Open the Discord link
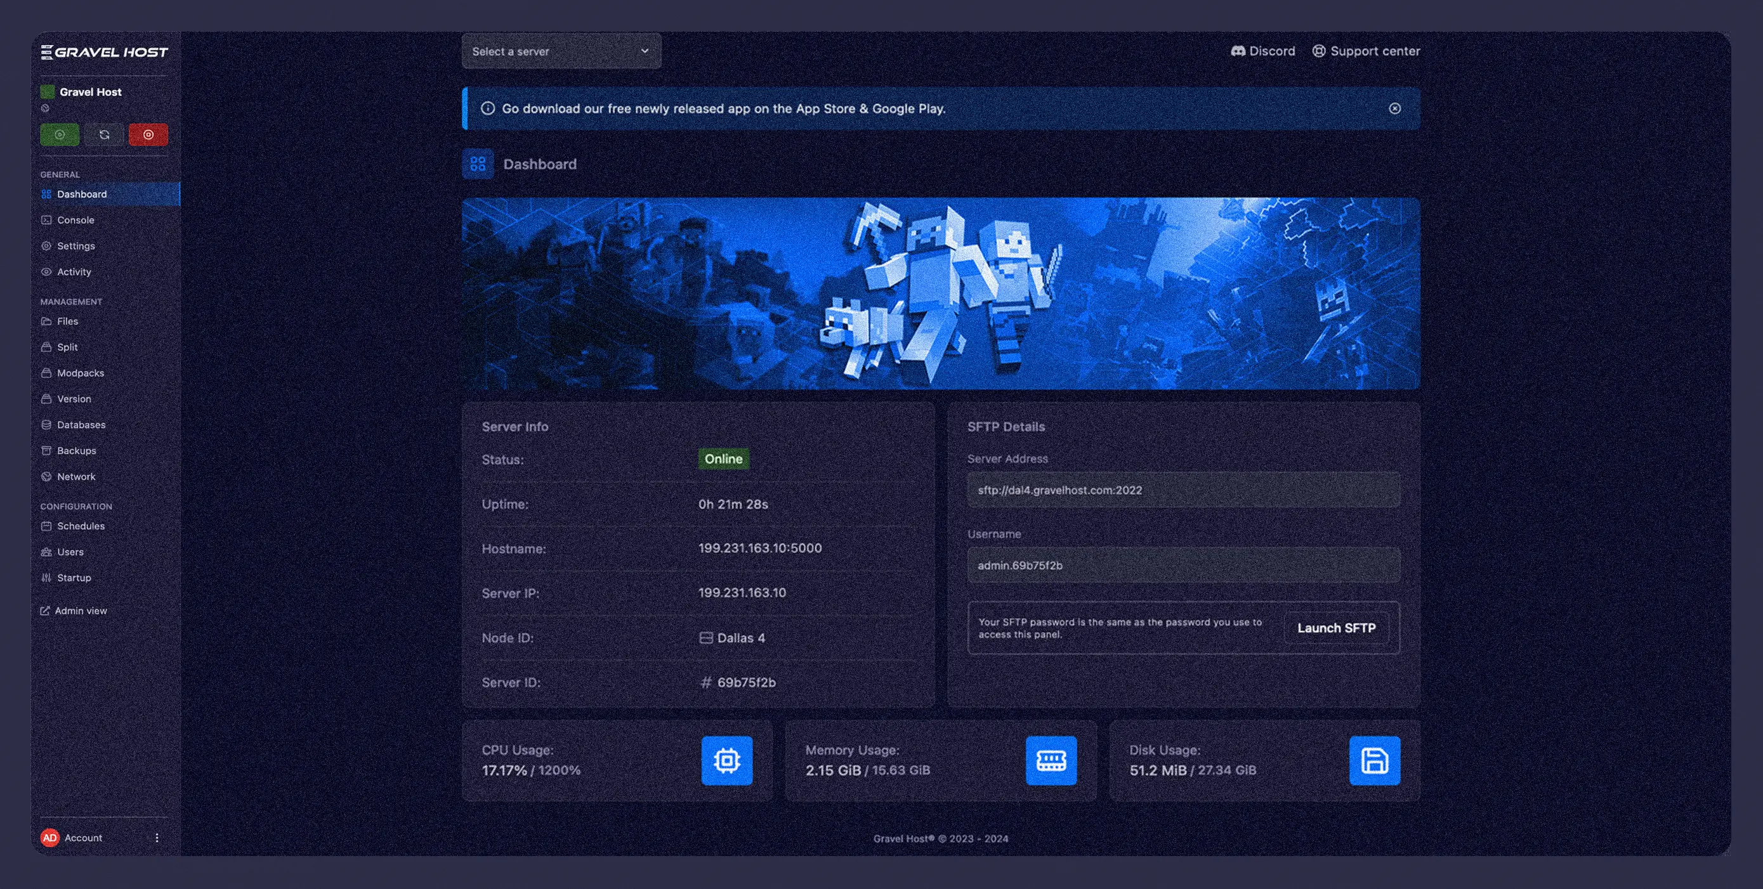 [x=1263, y=51]
